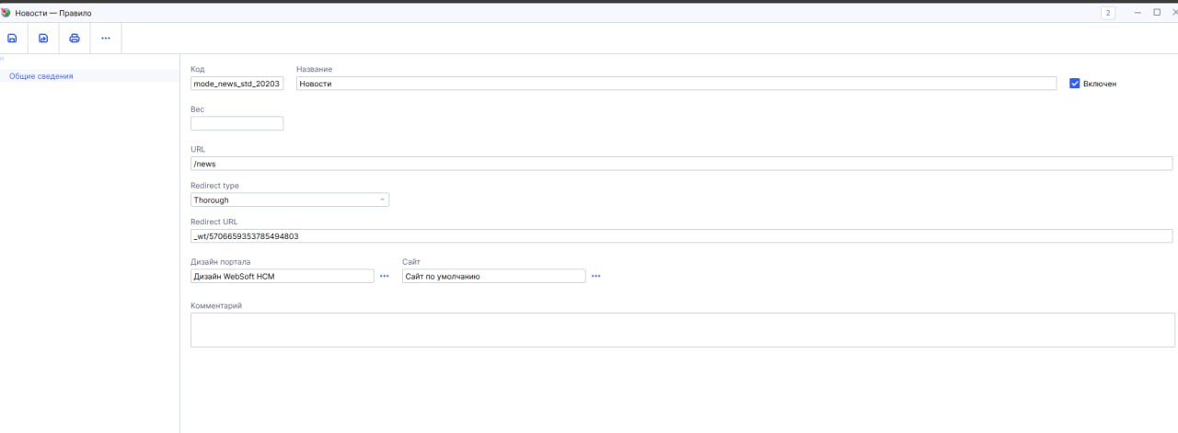Screen dimensions: 1178x433
Task: Open the toolbar more-actions ellipsis menu
Action: [x=106, y=39]
